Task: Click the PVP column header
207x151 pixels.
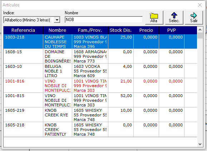Action: 172,30
